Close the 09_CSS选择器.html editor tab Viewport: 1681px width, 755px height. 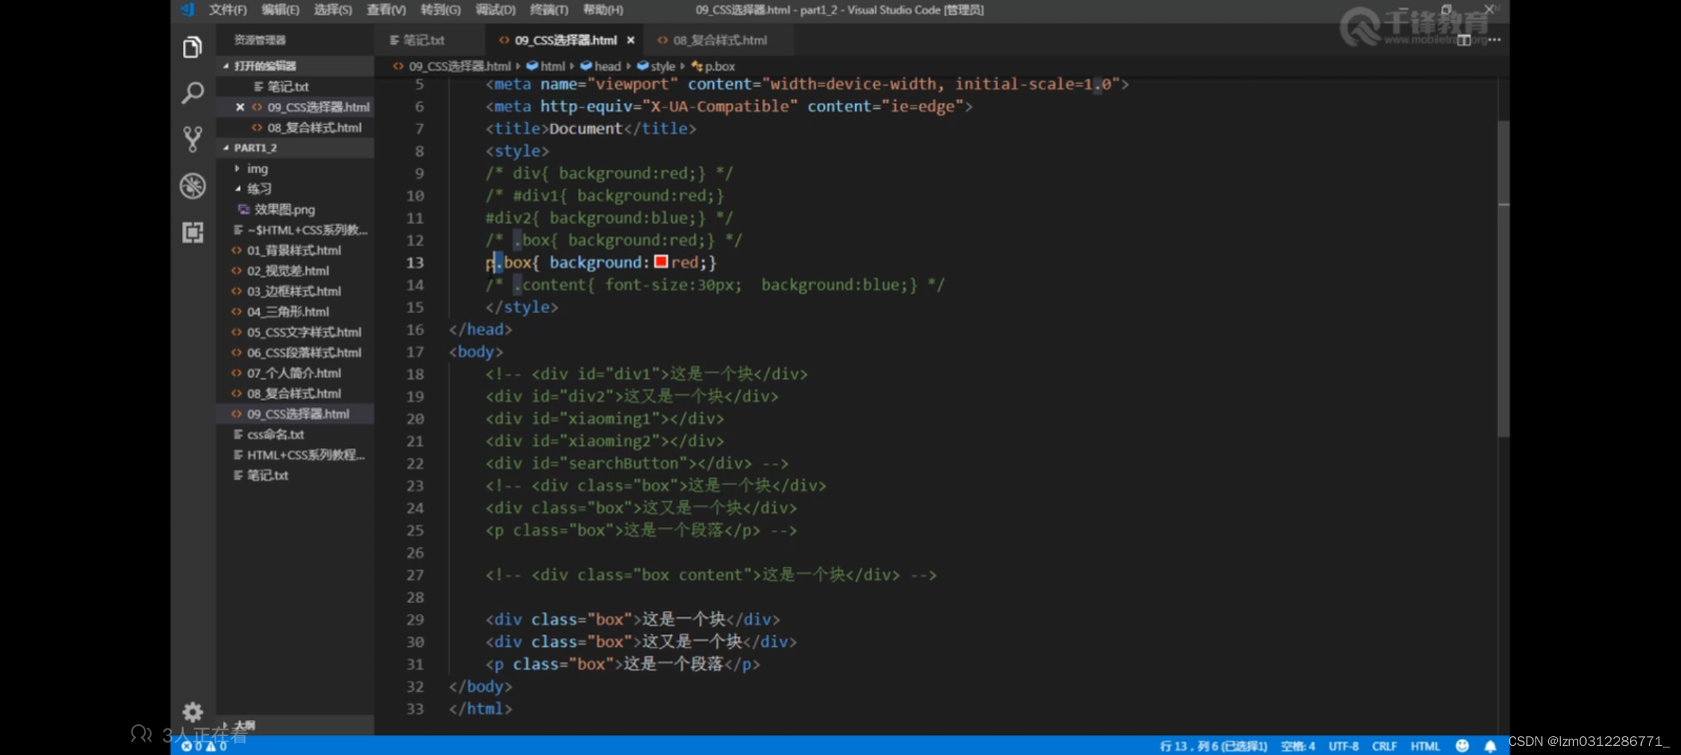pyautogui.click(x=631, y=40)
